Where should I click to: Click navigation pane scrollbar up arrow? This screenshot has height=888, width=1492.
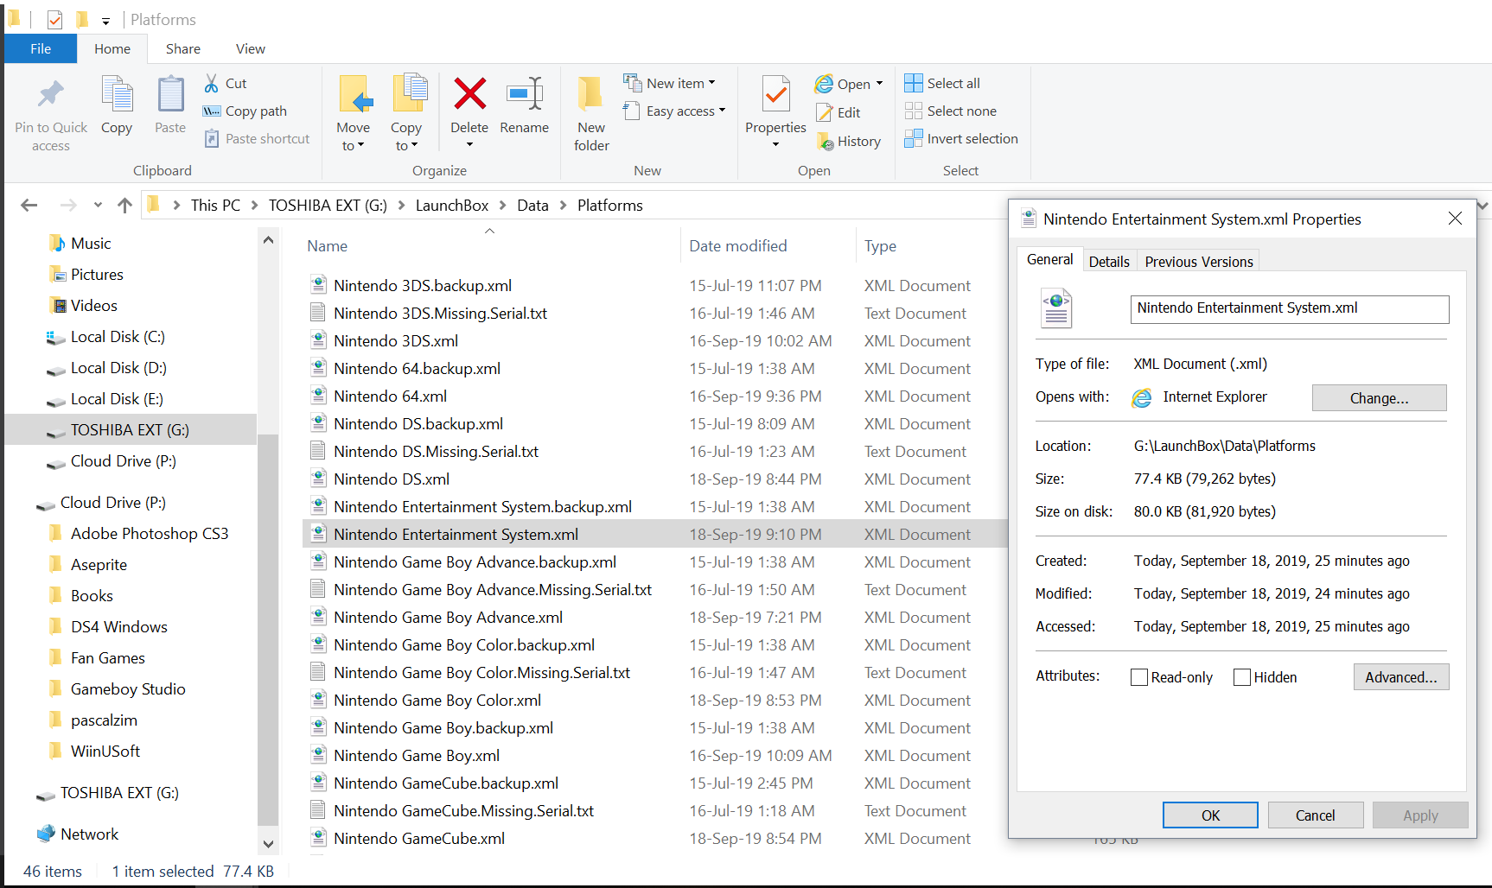pos(268,240)
